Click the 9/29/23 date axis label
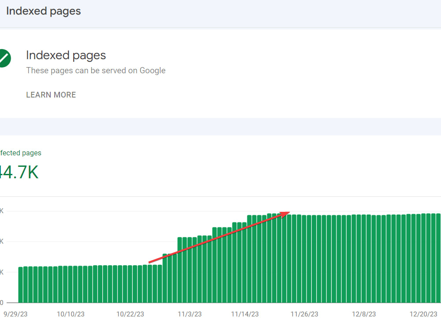Image resolution: width=441 pixels, height=331 pixels. pyautogui.click(x=15, y=314)
